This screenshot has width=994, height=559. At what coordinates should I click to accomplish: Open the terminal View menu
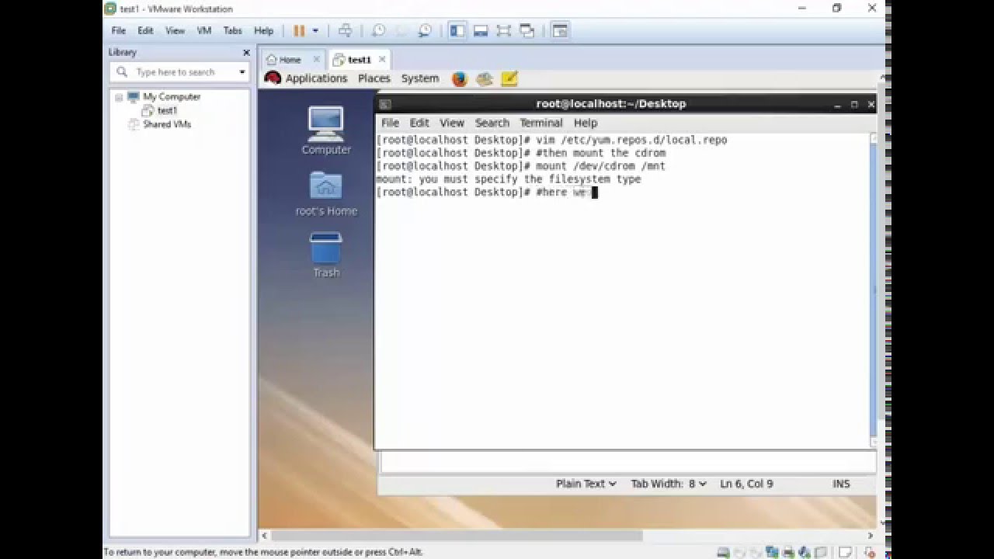point(452,123)
